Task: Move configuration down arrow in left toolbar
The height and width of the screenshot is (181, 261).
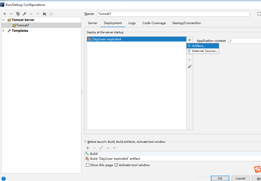Action: [x=38, y=14]
